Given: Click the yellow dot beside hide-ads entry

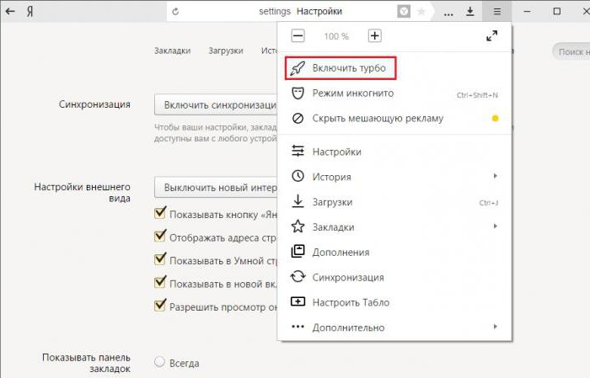Looking at the screenshot, I should [496, 119].
